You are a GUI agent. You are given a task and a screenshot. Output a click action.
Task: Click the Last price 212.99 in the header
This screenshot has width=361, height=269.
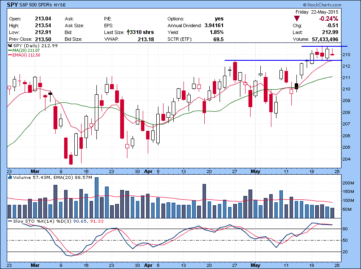[330, 32]
